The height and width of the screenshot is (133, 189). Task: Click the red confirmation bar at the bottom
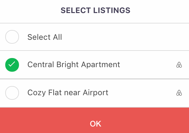94,120
